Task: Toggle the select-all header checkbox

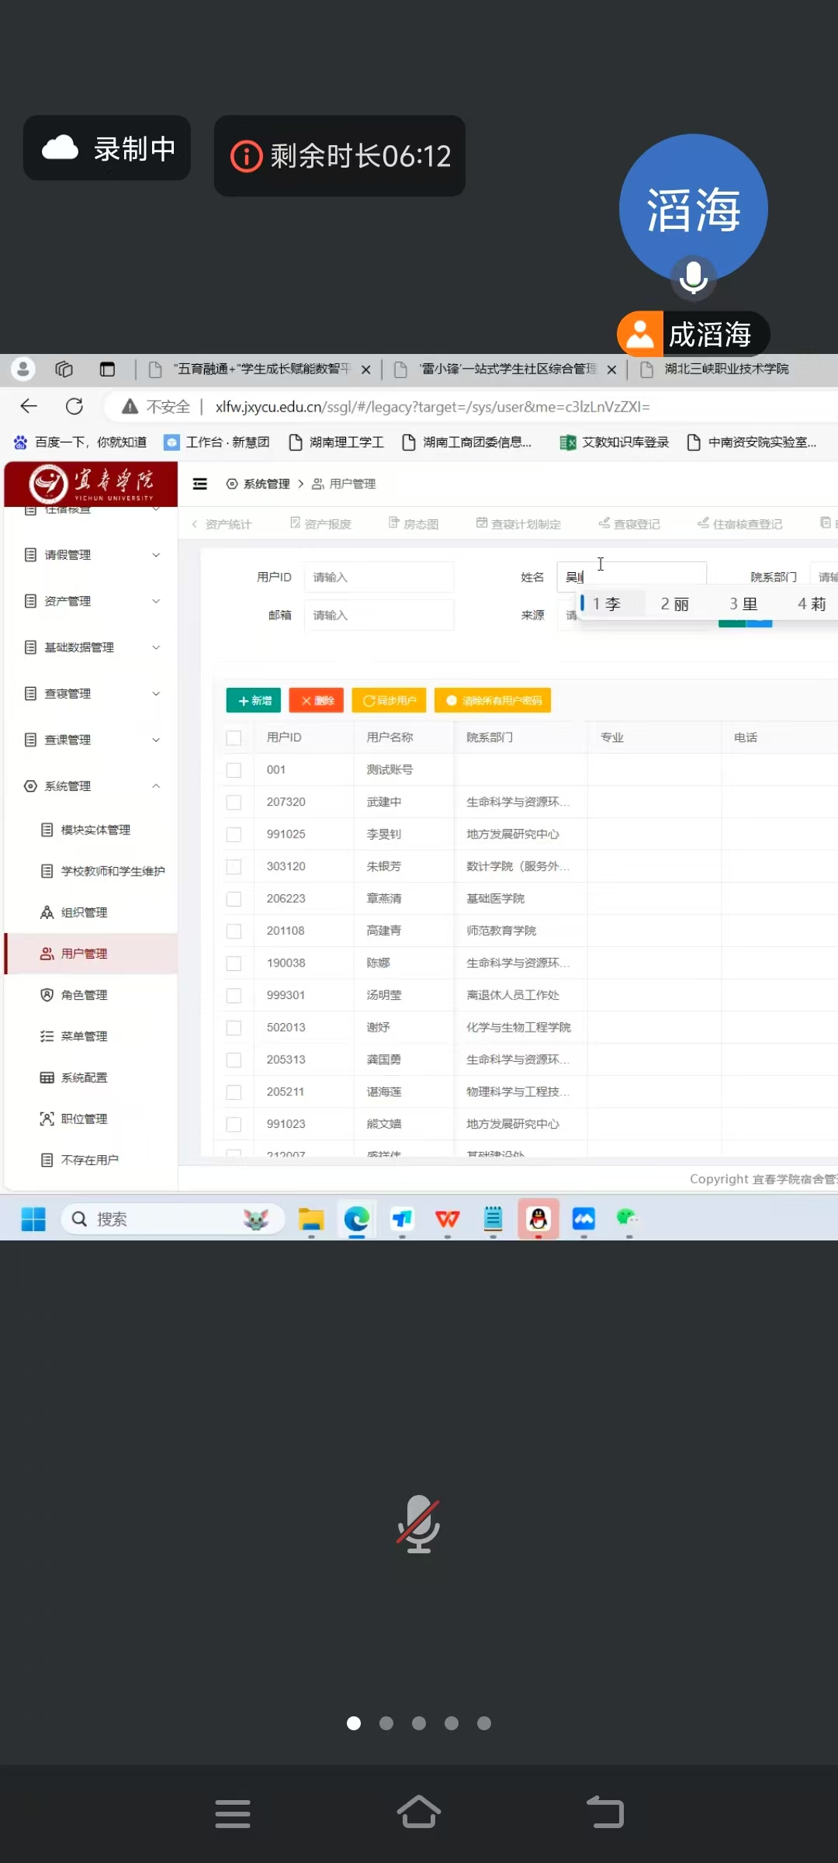Action: tap(234, 737)
